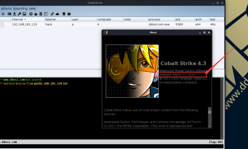Image resolution: width=248 pixels, height=149 pixels.
Task: Open MS Office Macro document icon
Action: click(41, 14)
